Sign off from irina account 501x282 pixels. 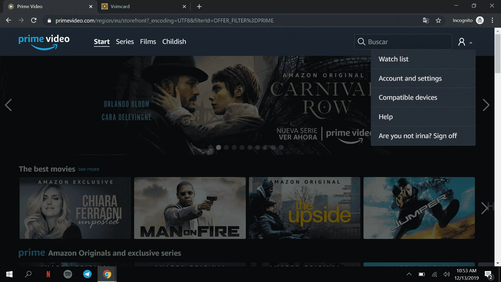click(x=423, y=136)
